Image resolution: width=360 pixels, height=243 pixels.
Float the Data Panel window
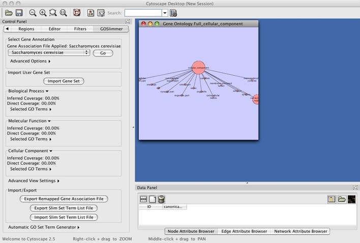[355, 188]
